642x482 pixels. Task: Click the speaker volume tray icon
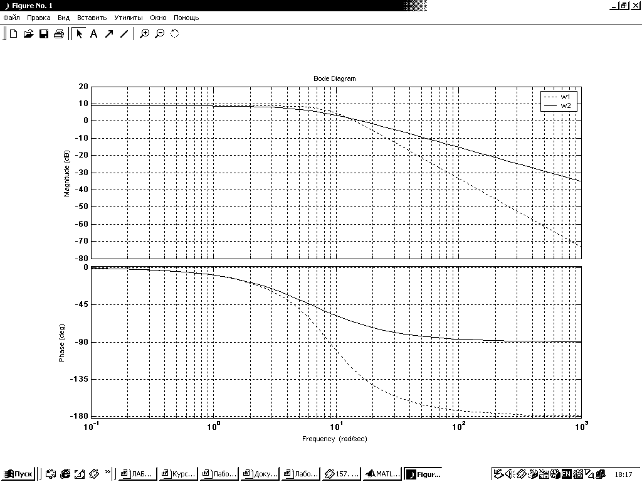[x=510, y=474]
